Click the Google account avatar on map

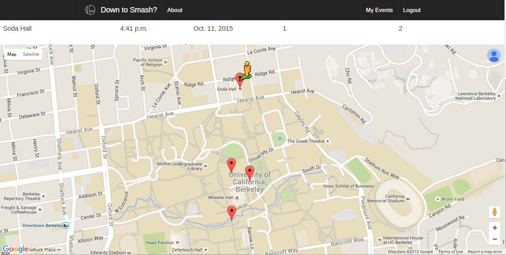[494, 56]
